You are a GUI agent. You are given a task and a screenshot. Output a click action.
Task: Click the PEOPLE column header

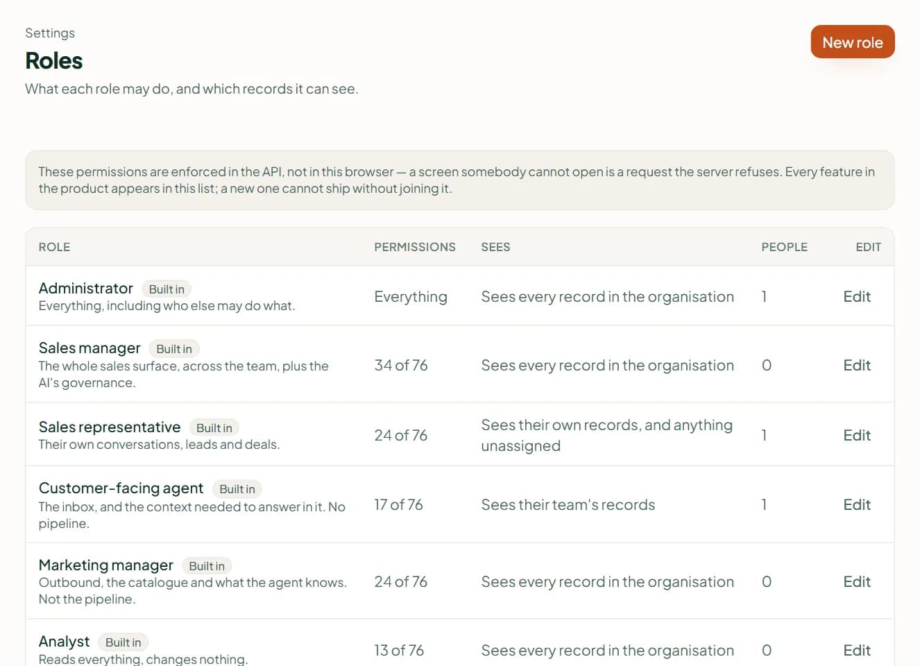[785, 247]
